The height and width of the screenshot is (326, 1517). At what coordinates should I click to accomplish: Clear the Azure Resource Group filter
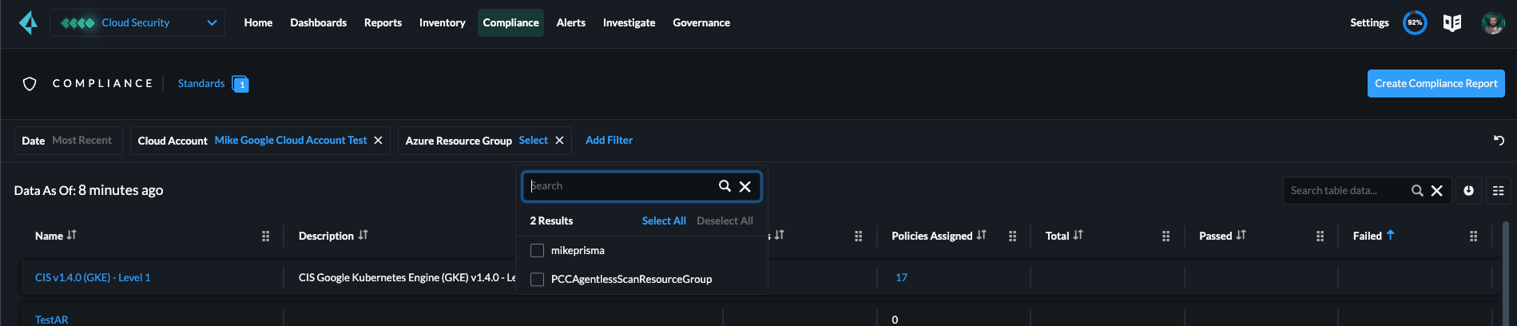[560, 141]
